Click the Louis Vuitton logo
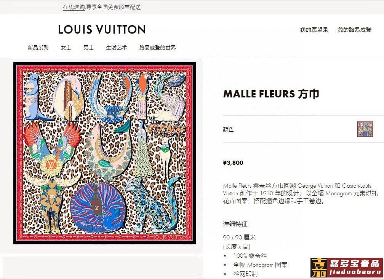The height and width of the screenshot is (279, 384). (x=102, y=30)
